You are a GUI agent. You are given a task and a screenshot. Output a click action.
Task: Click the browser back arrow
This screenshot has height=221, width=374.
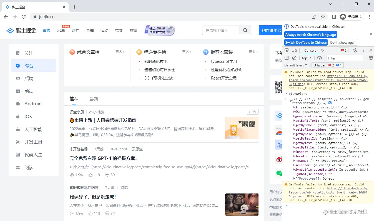6,17
